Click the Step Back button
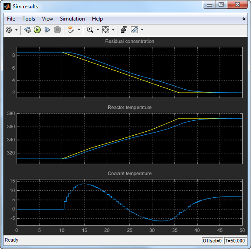251x249 pixels. click(28, 30)
